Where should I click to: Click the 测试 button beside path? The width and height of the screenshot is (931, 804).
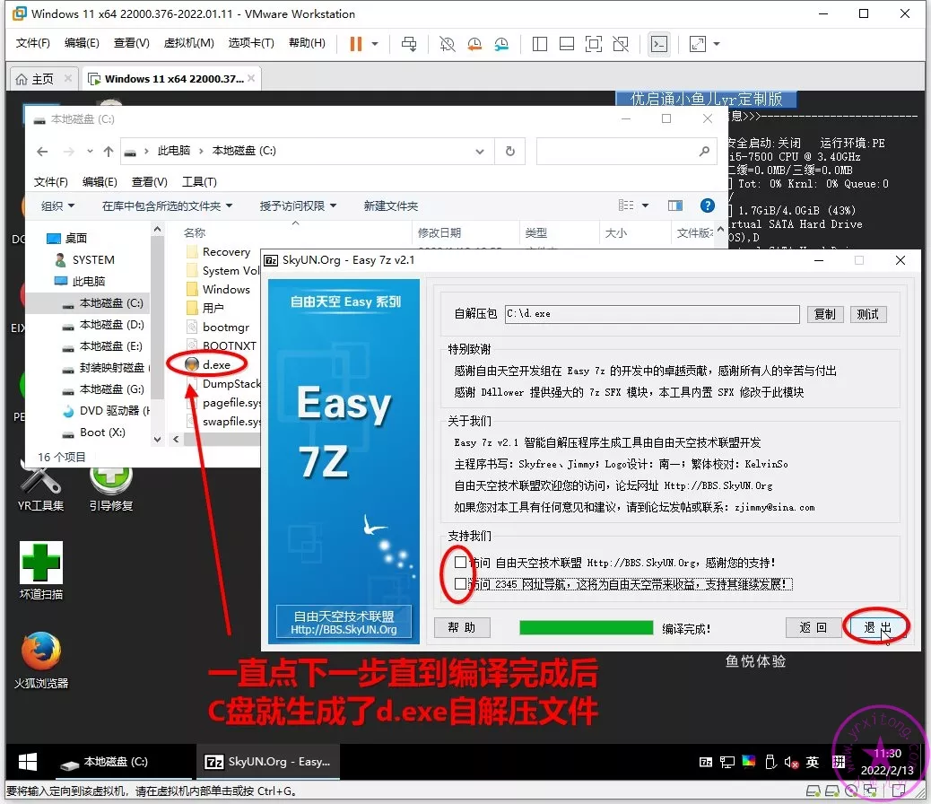(867, 314)
